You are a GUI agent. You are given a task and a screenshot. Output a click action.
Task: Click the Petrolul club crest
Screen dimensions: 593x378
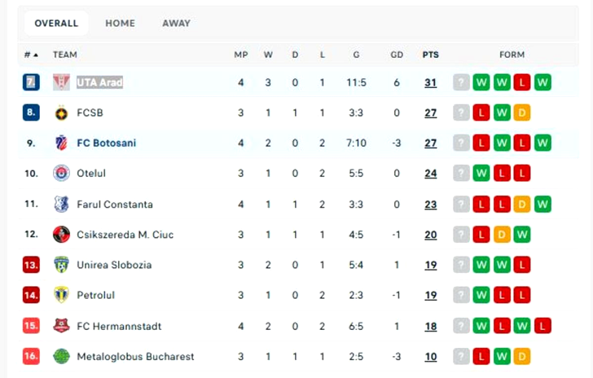pos(61,295)
